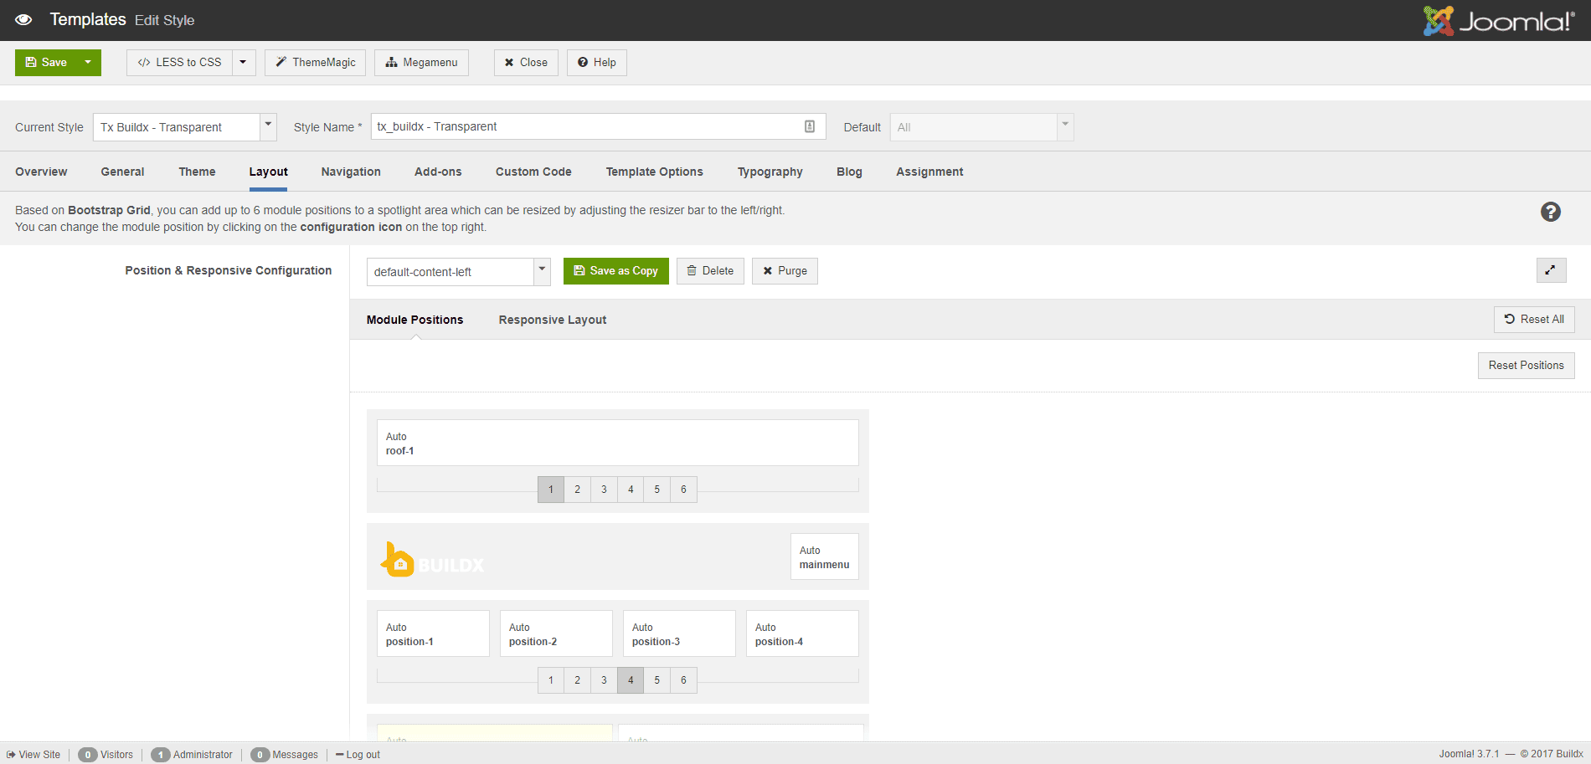This screenshot has height=764, width=1591.
Task: Open the Current Style dropdown
Action: (x=267, y=126)
